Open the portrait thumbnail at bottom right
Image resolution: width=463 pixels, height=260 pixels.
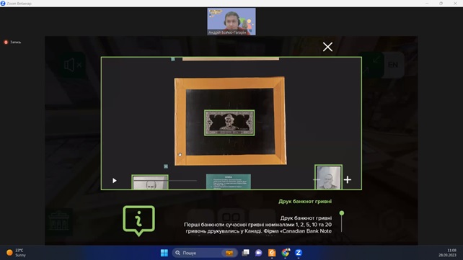[328, 177]
